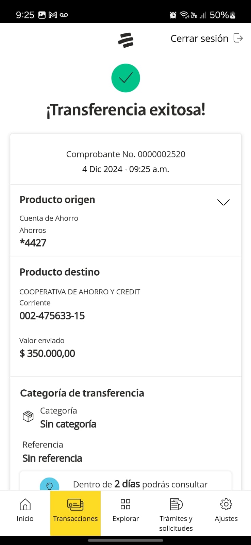Screen dimensions: 251x545
Task: Tap the logout arrow icon
Action: click(x=238, y=38)
